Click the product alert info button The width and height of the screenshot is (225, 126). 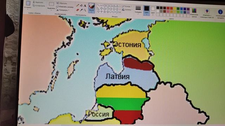[x=220, y=14]
